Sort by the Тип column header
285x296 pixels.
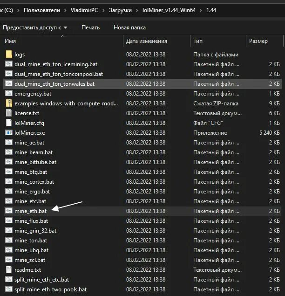click(198, 41)
